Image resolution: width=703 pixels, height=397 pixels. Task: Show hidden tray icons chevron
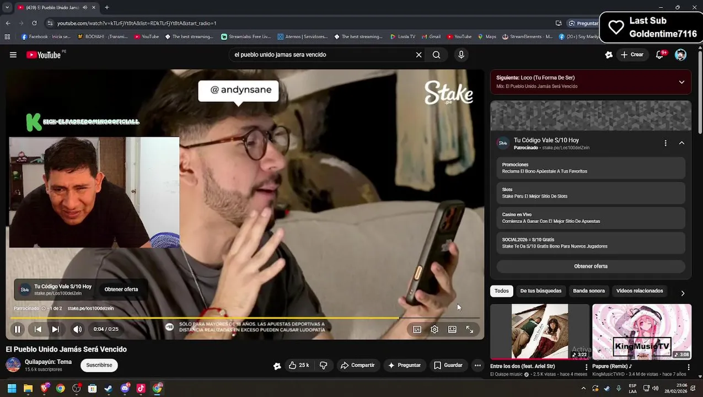click(583, 388)
